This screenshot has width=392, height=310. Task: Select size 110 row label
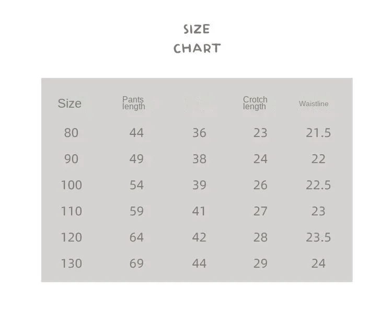[x=72, y=211]
